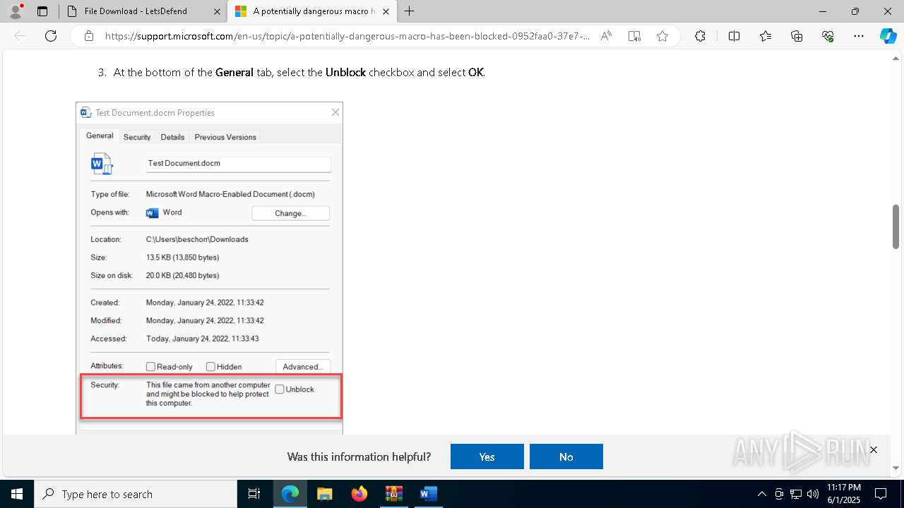Viewport: 904px width, 508px height.
Task: Close the Microsoft support tab
Action: pyautogui.click(x=386, y=11)
